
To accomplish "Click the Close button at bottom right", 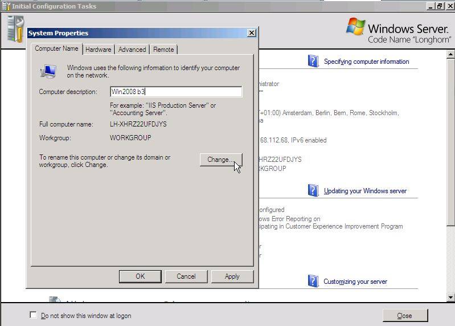I will [404, 316].
